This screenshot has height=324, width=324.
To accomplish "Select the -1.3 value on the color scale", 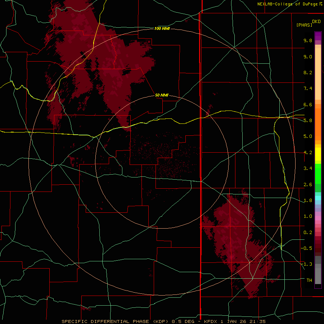I will click(306, 264).
